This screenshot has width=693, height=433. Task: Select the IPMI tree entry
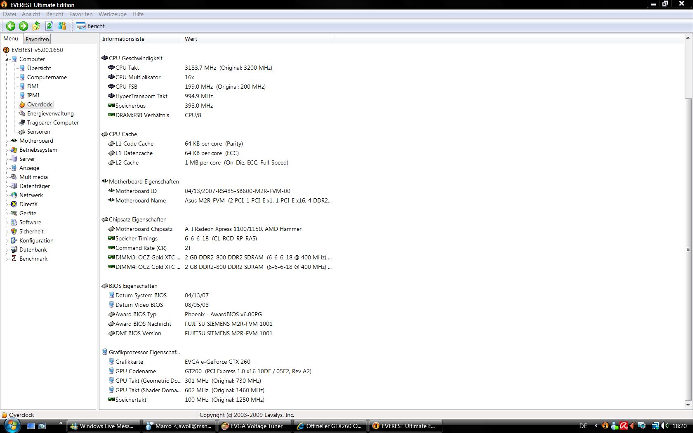pos(33,95)
